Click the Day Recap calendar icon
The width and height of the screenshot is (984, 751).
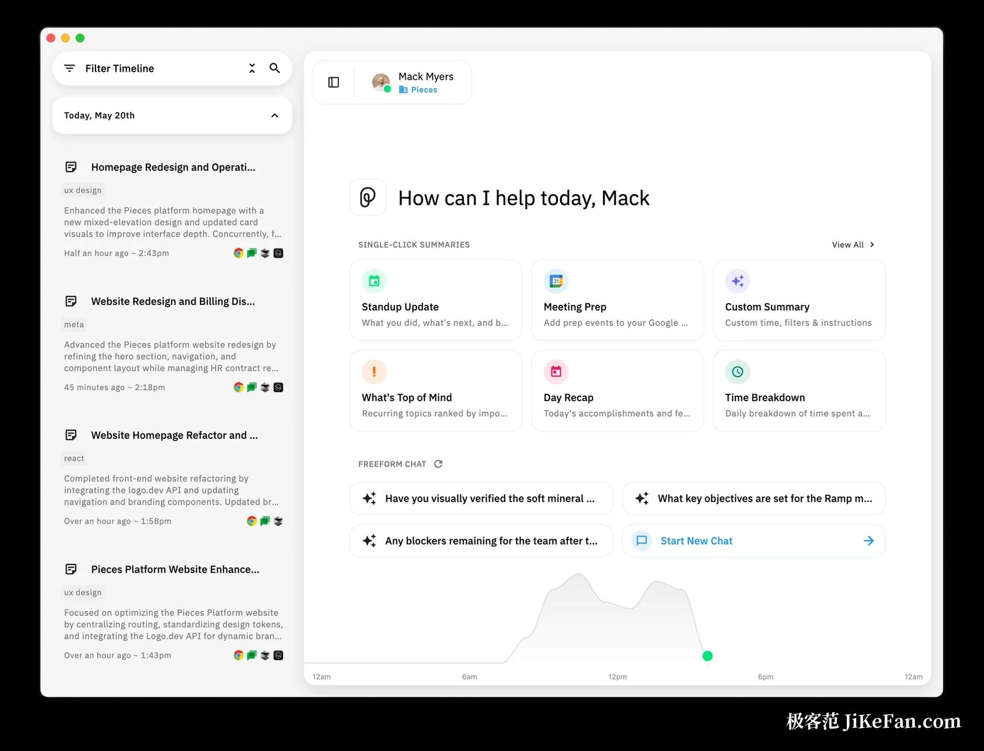pyautogui.click(x=556, y=372)
